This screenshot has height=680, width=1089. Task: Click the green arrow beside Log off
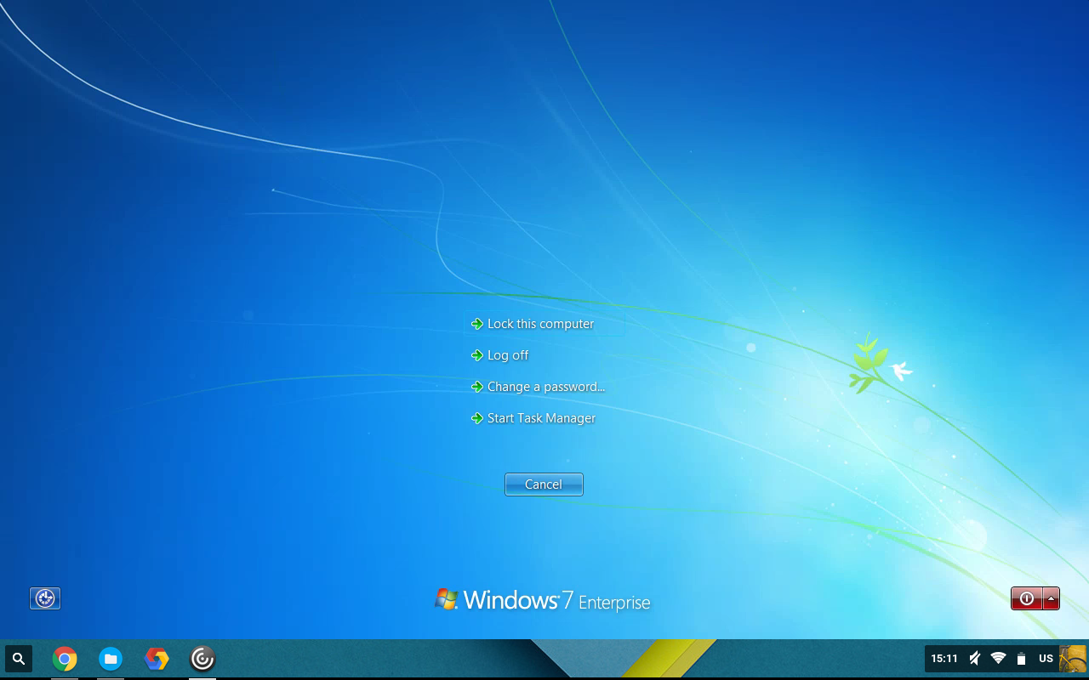(x=477, y=355)
